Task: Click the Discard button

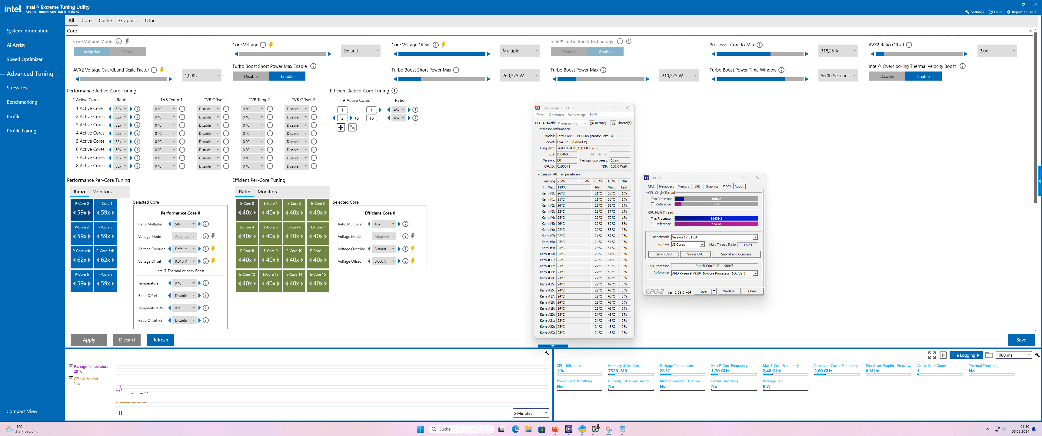Action: point(127,340)
